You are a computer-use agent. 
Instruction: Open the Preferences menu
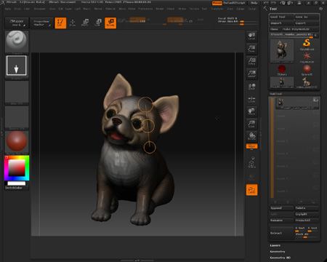tap(145, 9)
